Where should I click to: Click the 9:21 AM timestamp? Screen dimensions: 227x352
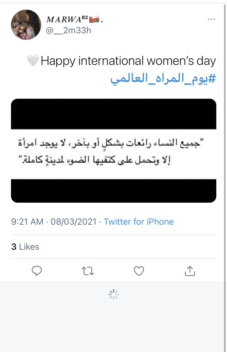tap(27, 222)
